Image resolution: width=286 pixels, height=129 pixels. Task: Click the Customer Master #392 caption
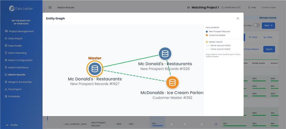(x=172, y=98)
